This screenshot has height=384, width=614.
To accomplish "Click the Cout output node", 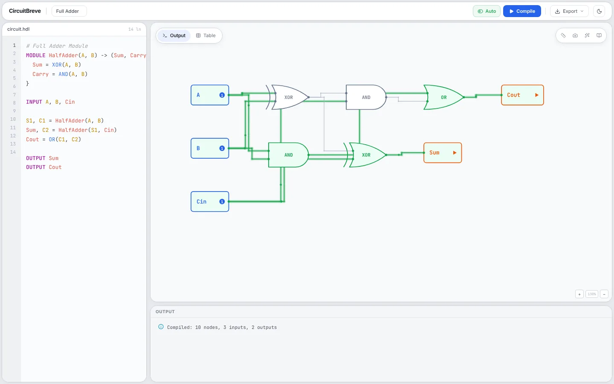I will pyautogui.click(x=522, y=95).
